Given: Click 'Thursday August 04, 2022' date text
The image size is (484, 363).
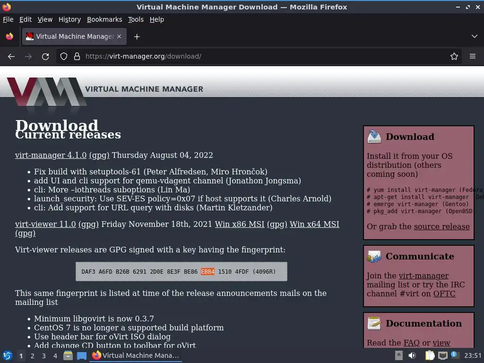Looking at the screenshot, I should 163,155.
